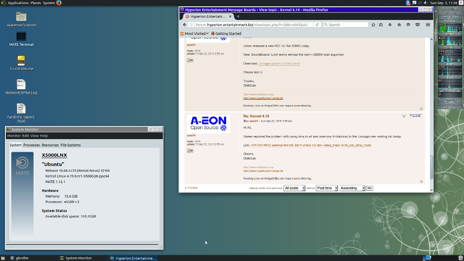Open the 'Post time' sort dropdown

327,188
